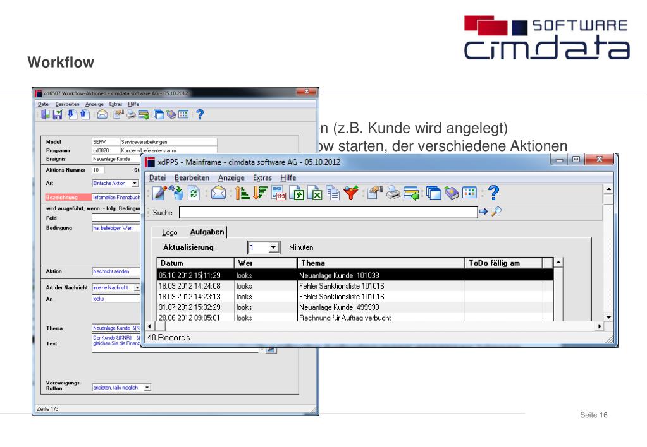
Task: Click the recycle bin icon in Mainframe toolbar
Action: 178,193
